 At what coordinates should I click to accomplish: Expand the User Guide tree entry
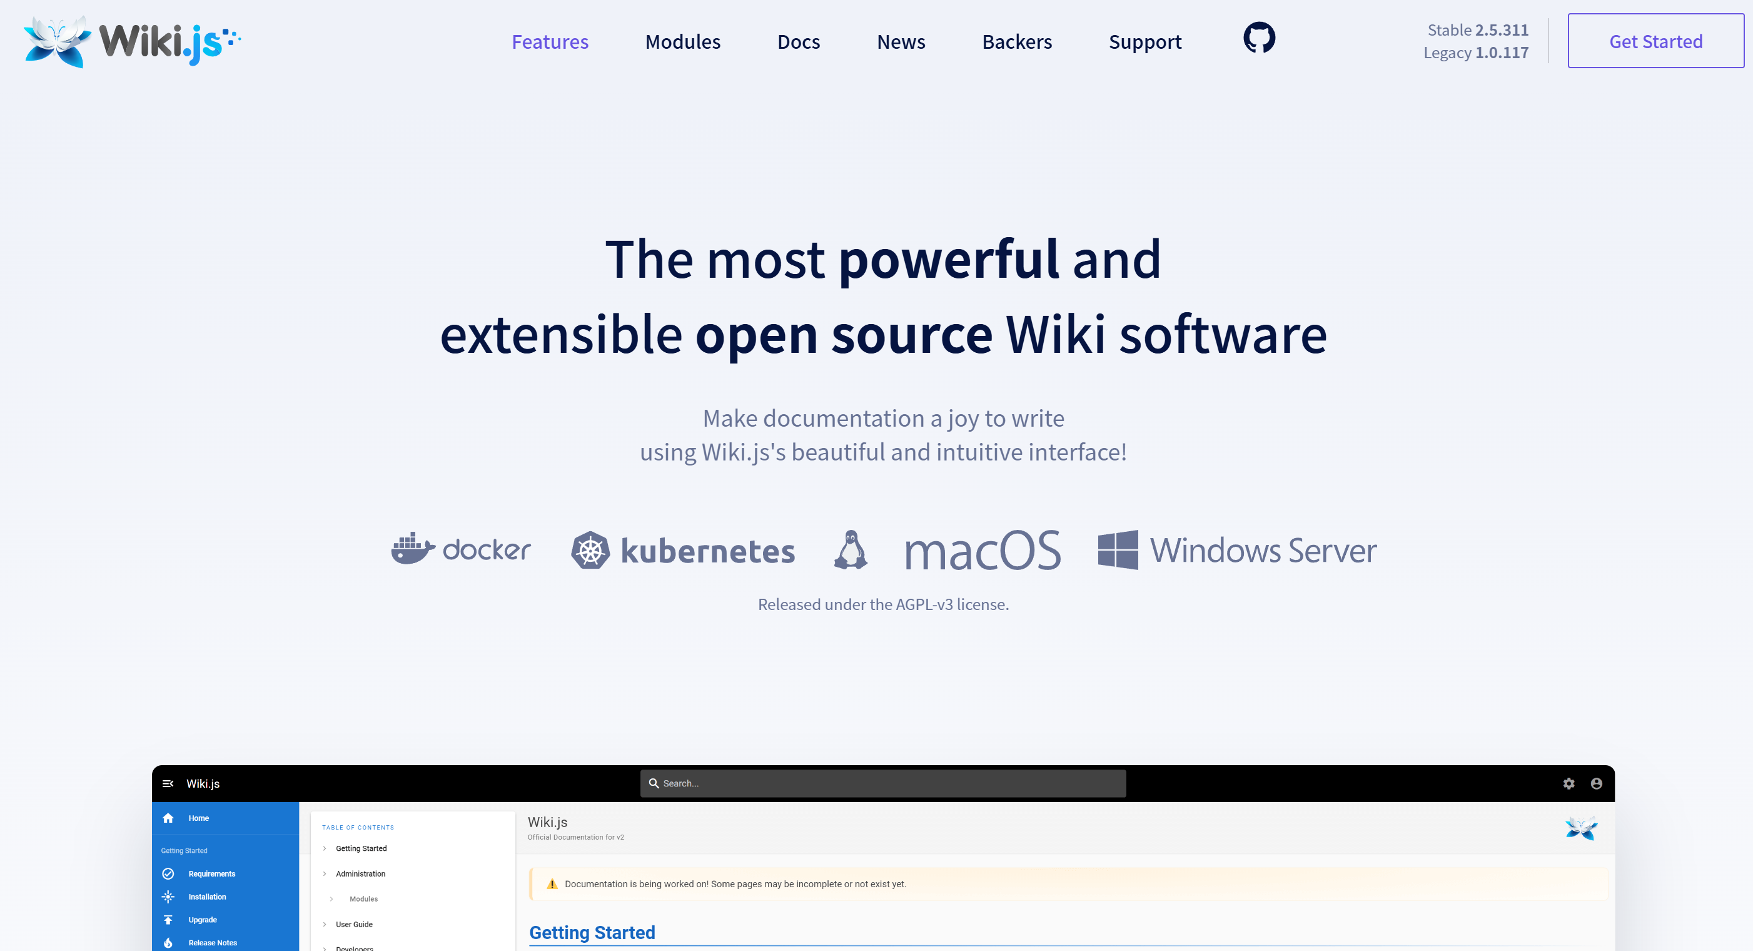325,925
